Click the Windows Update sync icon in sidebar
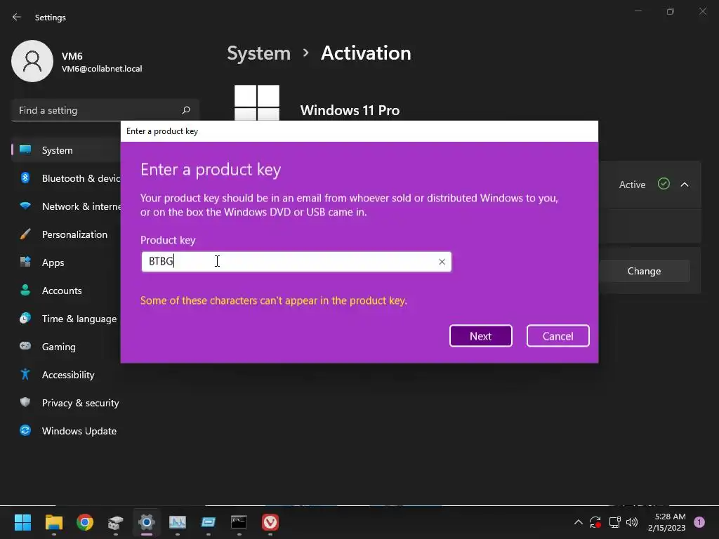719x539 pixels. coord(25,430)
